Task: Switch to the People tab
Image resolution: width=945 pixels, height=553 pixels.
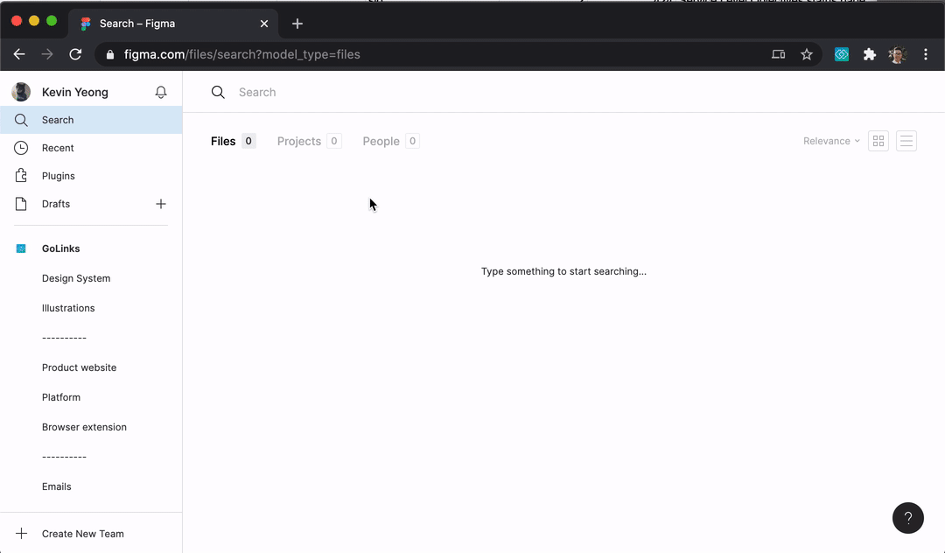Action: pos(381,141)
